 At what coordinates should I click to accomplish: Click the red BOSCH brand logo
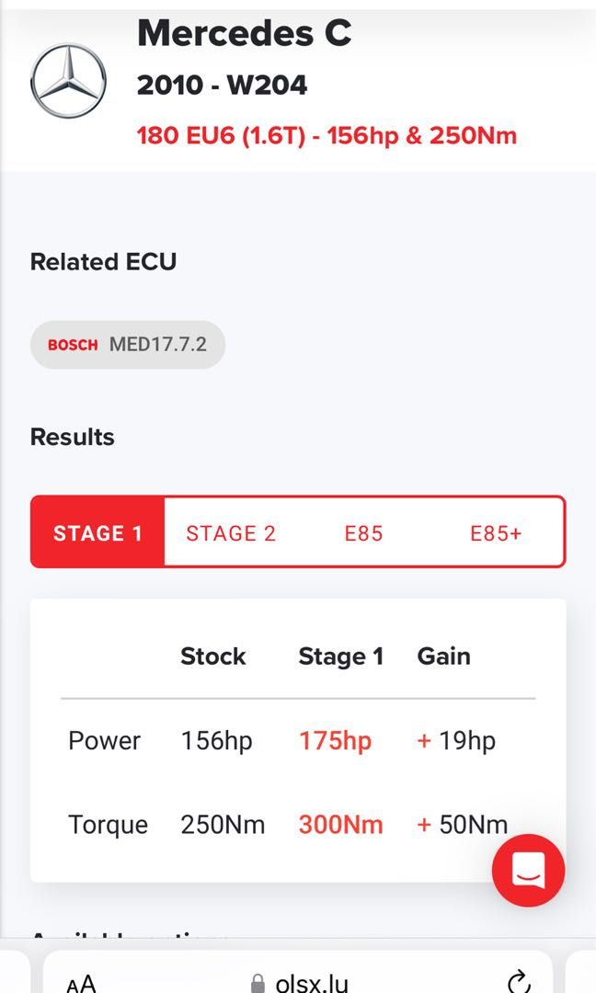point(73,346)
